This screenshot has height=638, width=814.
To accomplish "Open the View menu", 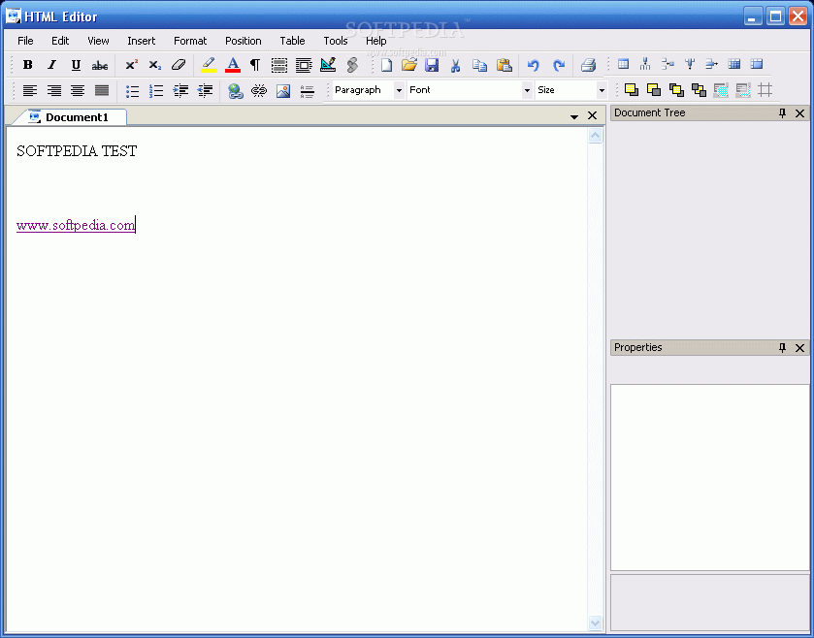I will pyautogui.click(x=98, y=41).
